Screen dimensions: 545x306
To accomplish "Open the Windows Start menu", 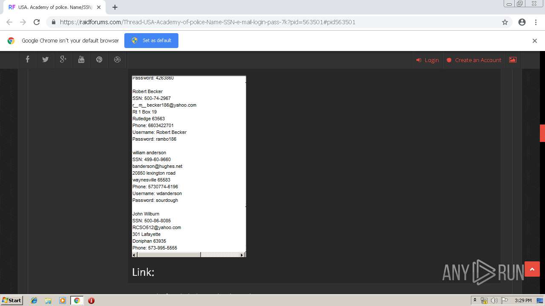I will (11, 300).
